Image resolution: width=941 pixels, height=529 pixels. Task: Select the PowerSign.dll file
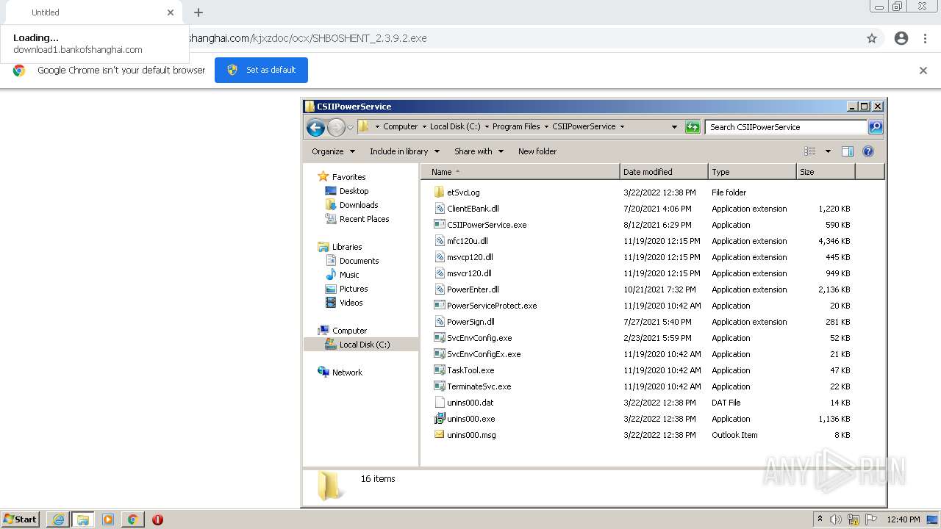[464, 322]
